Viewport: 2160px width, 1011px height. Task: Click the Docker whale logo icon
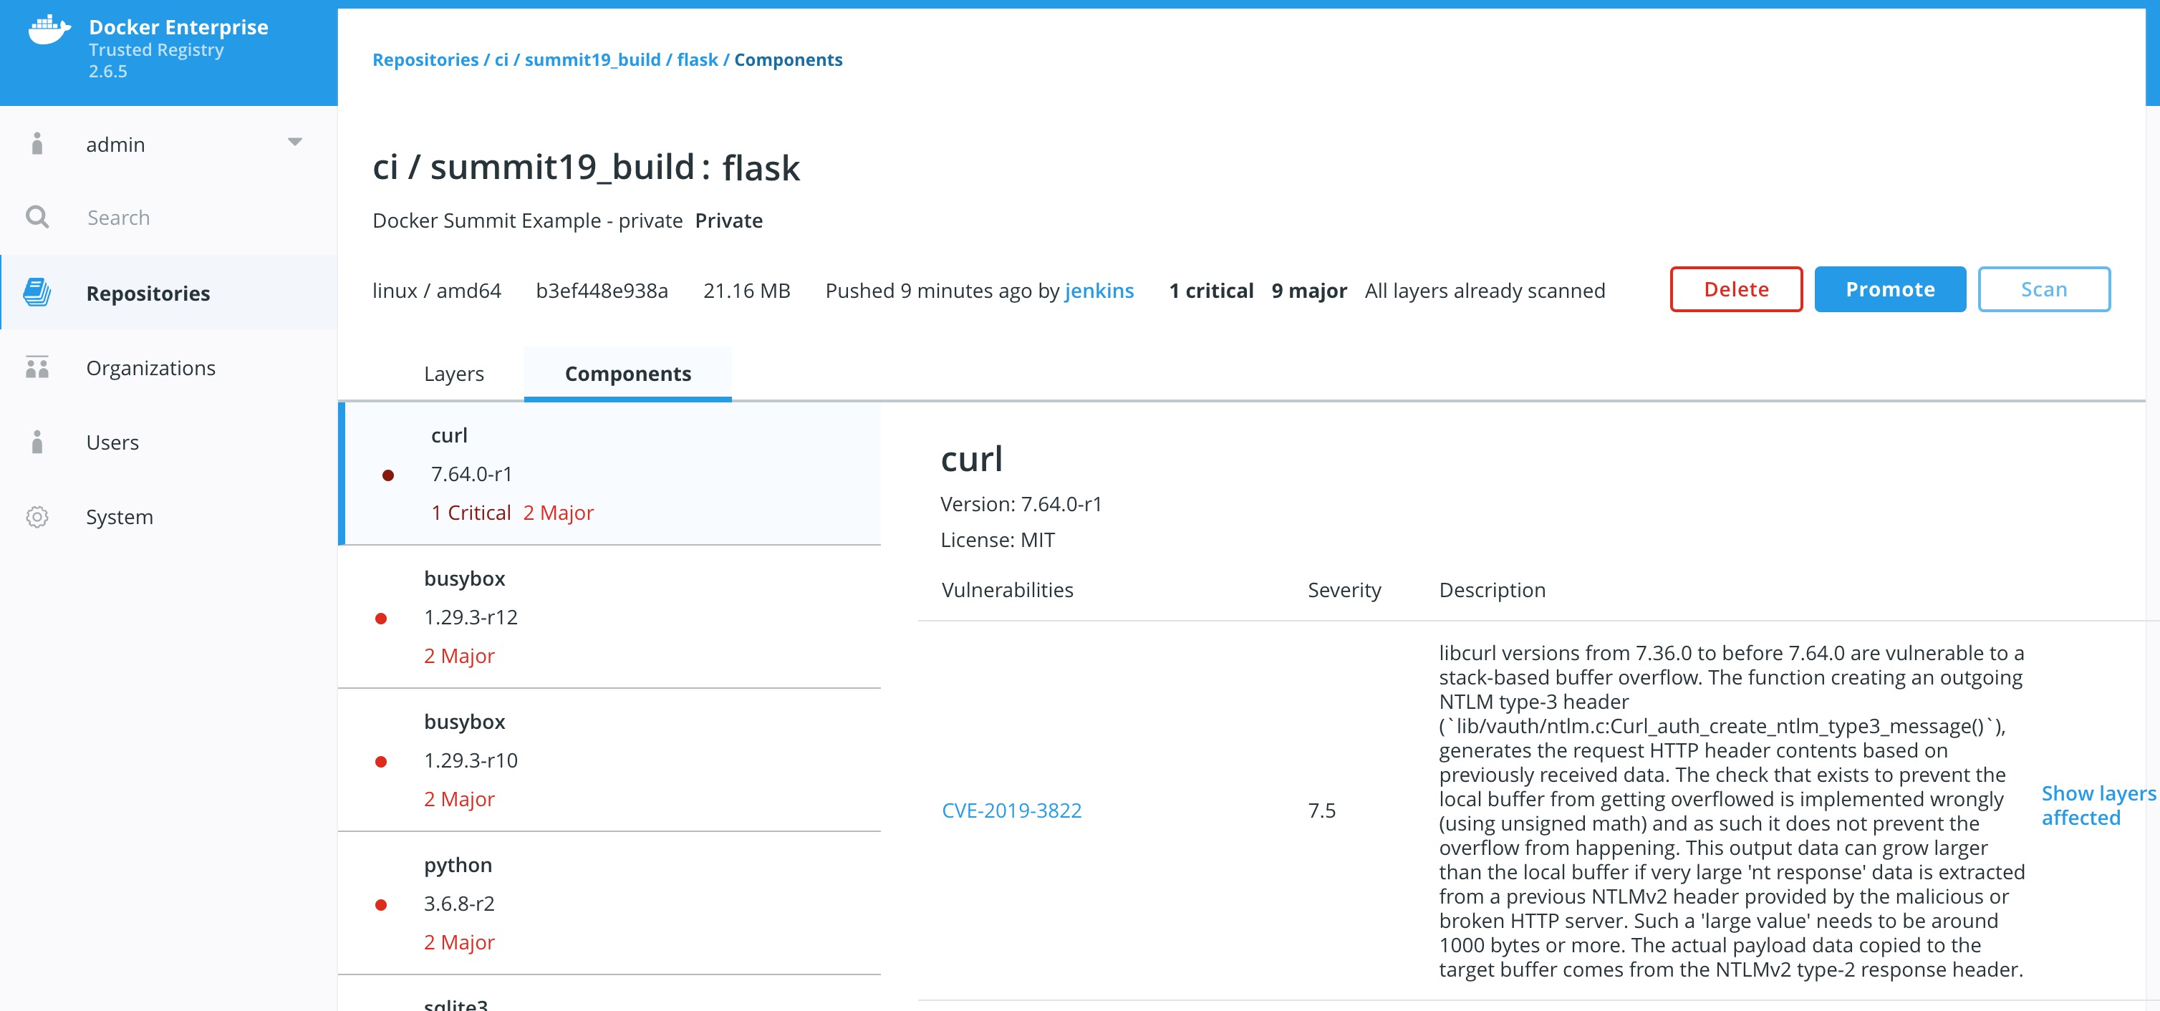49,30
